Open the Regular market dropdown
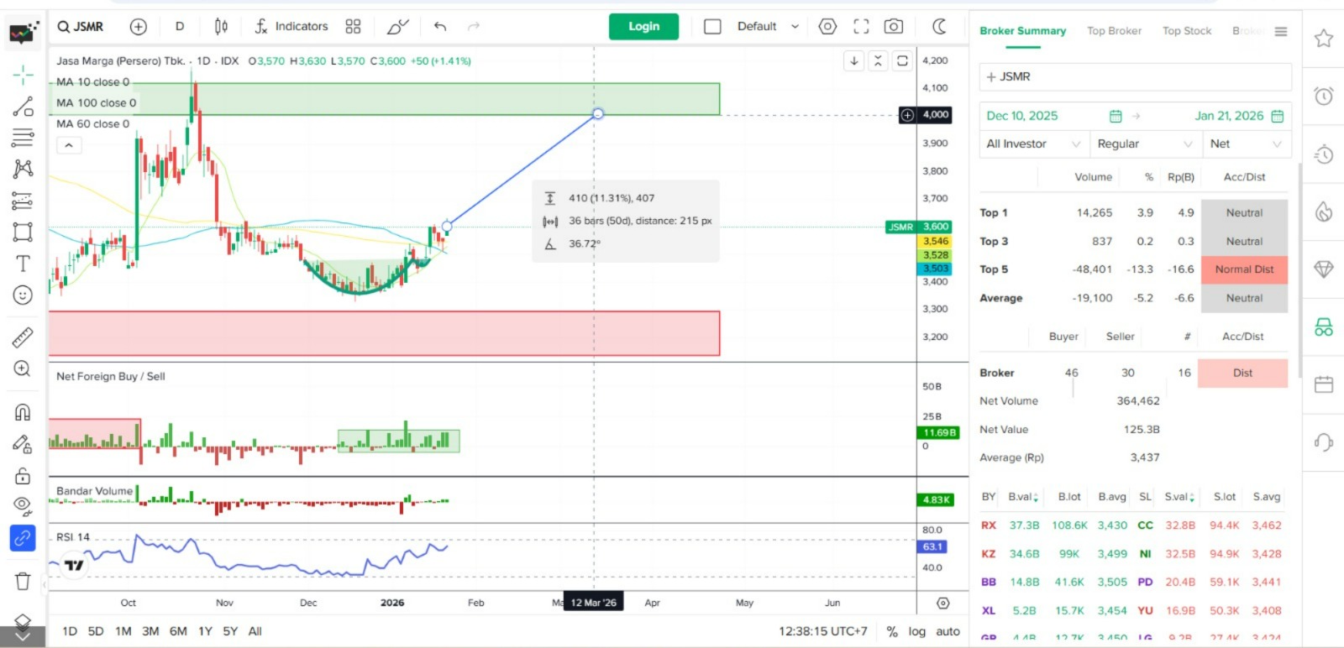Screen dimensions: 1344x648 click(x=1145, y=144)
